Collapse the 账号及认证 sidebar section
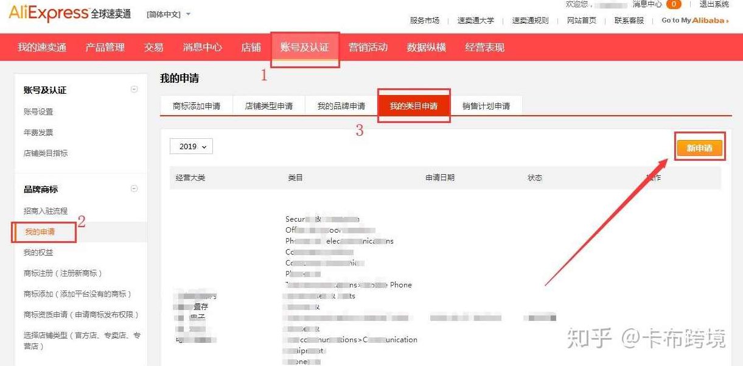743x366 pixels. pyautogui.click(x=133, y=88)
